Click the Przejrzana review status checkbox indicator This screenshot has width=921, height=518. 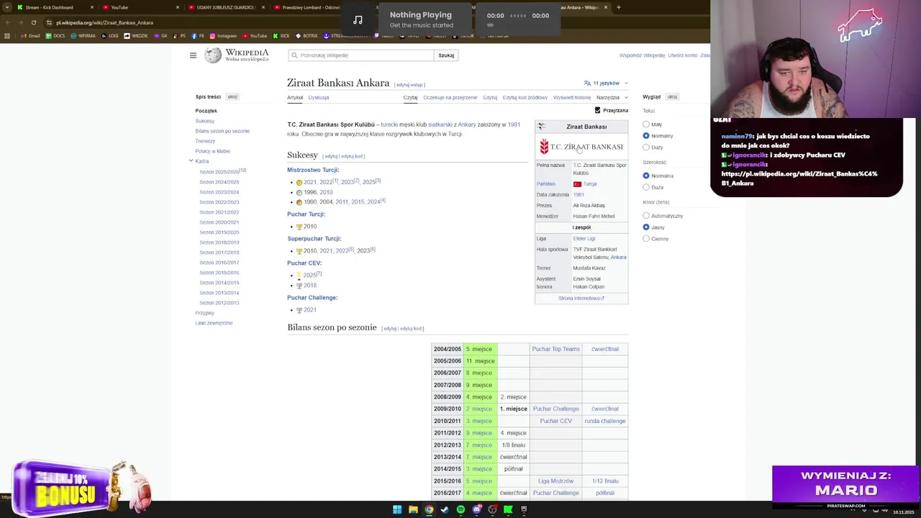coord(597,110)
